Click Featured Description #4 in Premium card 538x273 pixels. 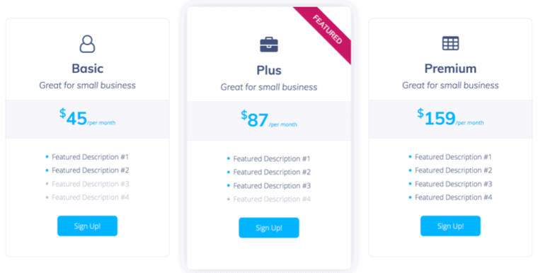(x=453, y=197)
